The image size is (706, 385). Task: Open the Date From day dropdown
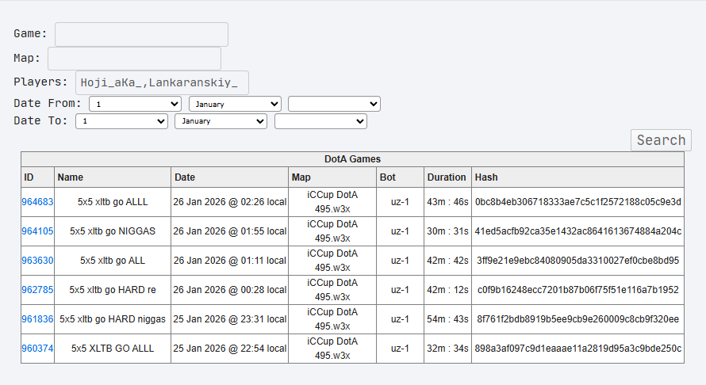tap(135, 104)
